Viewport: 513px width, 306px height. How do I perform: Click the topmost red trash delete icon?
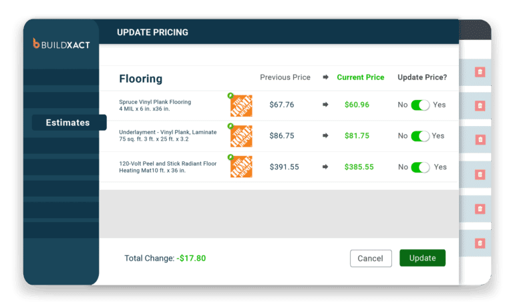pyautogui.click(x=480, y=72)
